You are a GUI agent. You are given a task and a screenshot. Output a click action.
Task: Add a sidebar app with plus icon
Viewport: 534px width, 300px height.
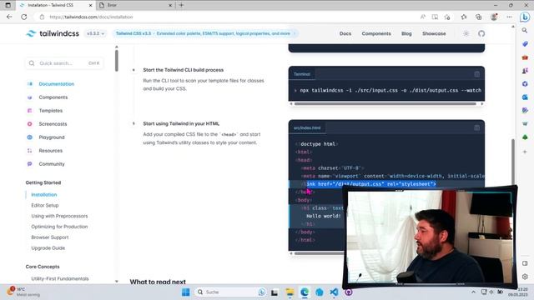tap(525, 152)
